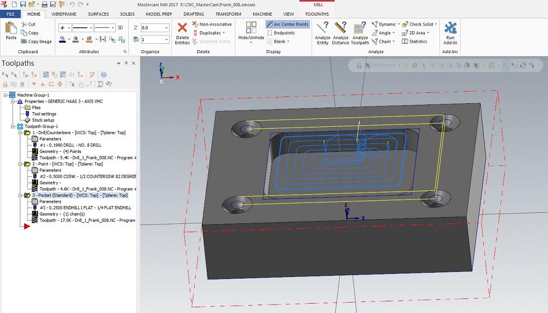Viewport: 548px width, 313px height.
Task: Click the Save icon in quick access toolbar
Action: (x=23, y=4)
